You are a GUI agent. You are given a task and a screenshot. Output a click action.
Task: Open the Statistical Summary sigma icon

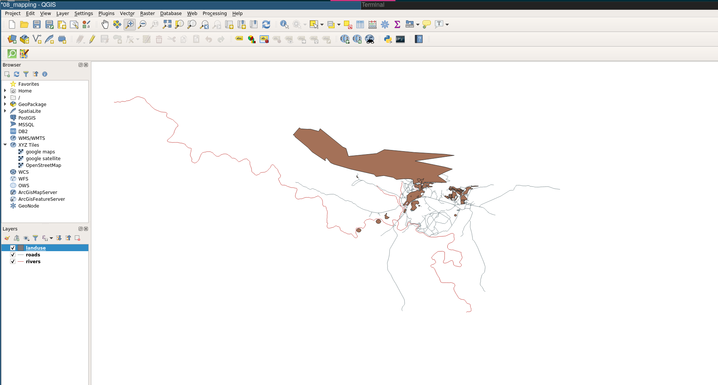click(397, 24)
